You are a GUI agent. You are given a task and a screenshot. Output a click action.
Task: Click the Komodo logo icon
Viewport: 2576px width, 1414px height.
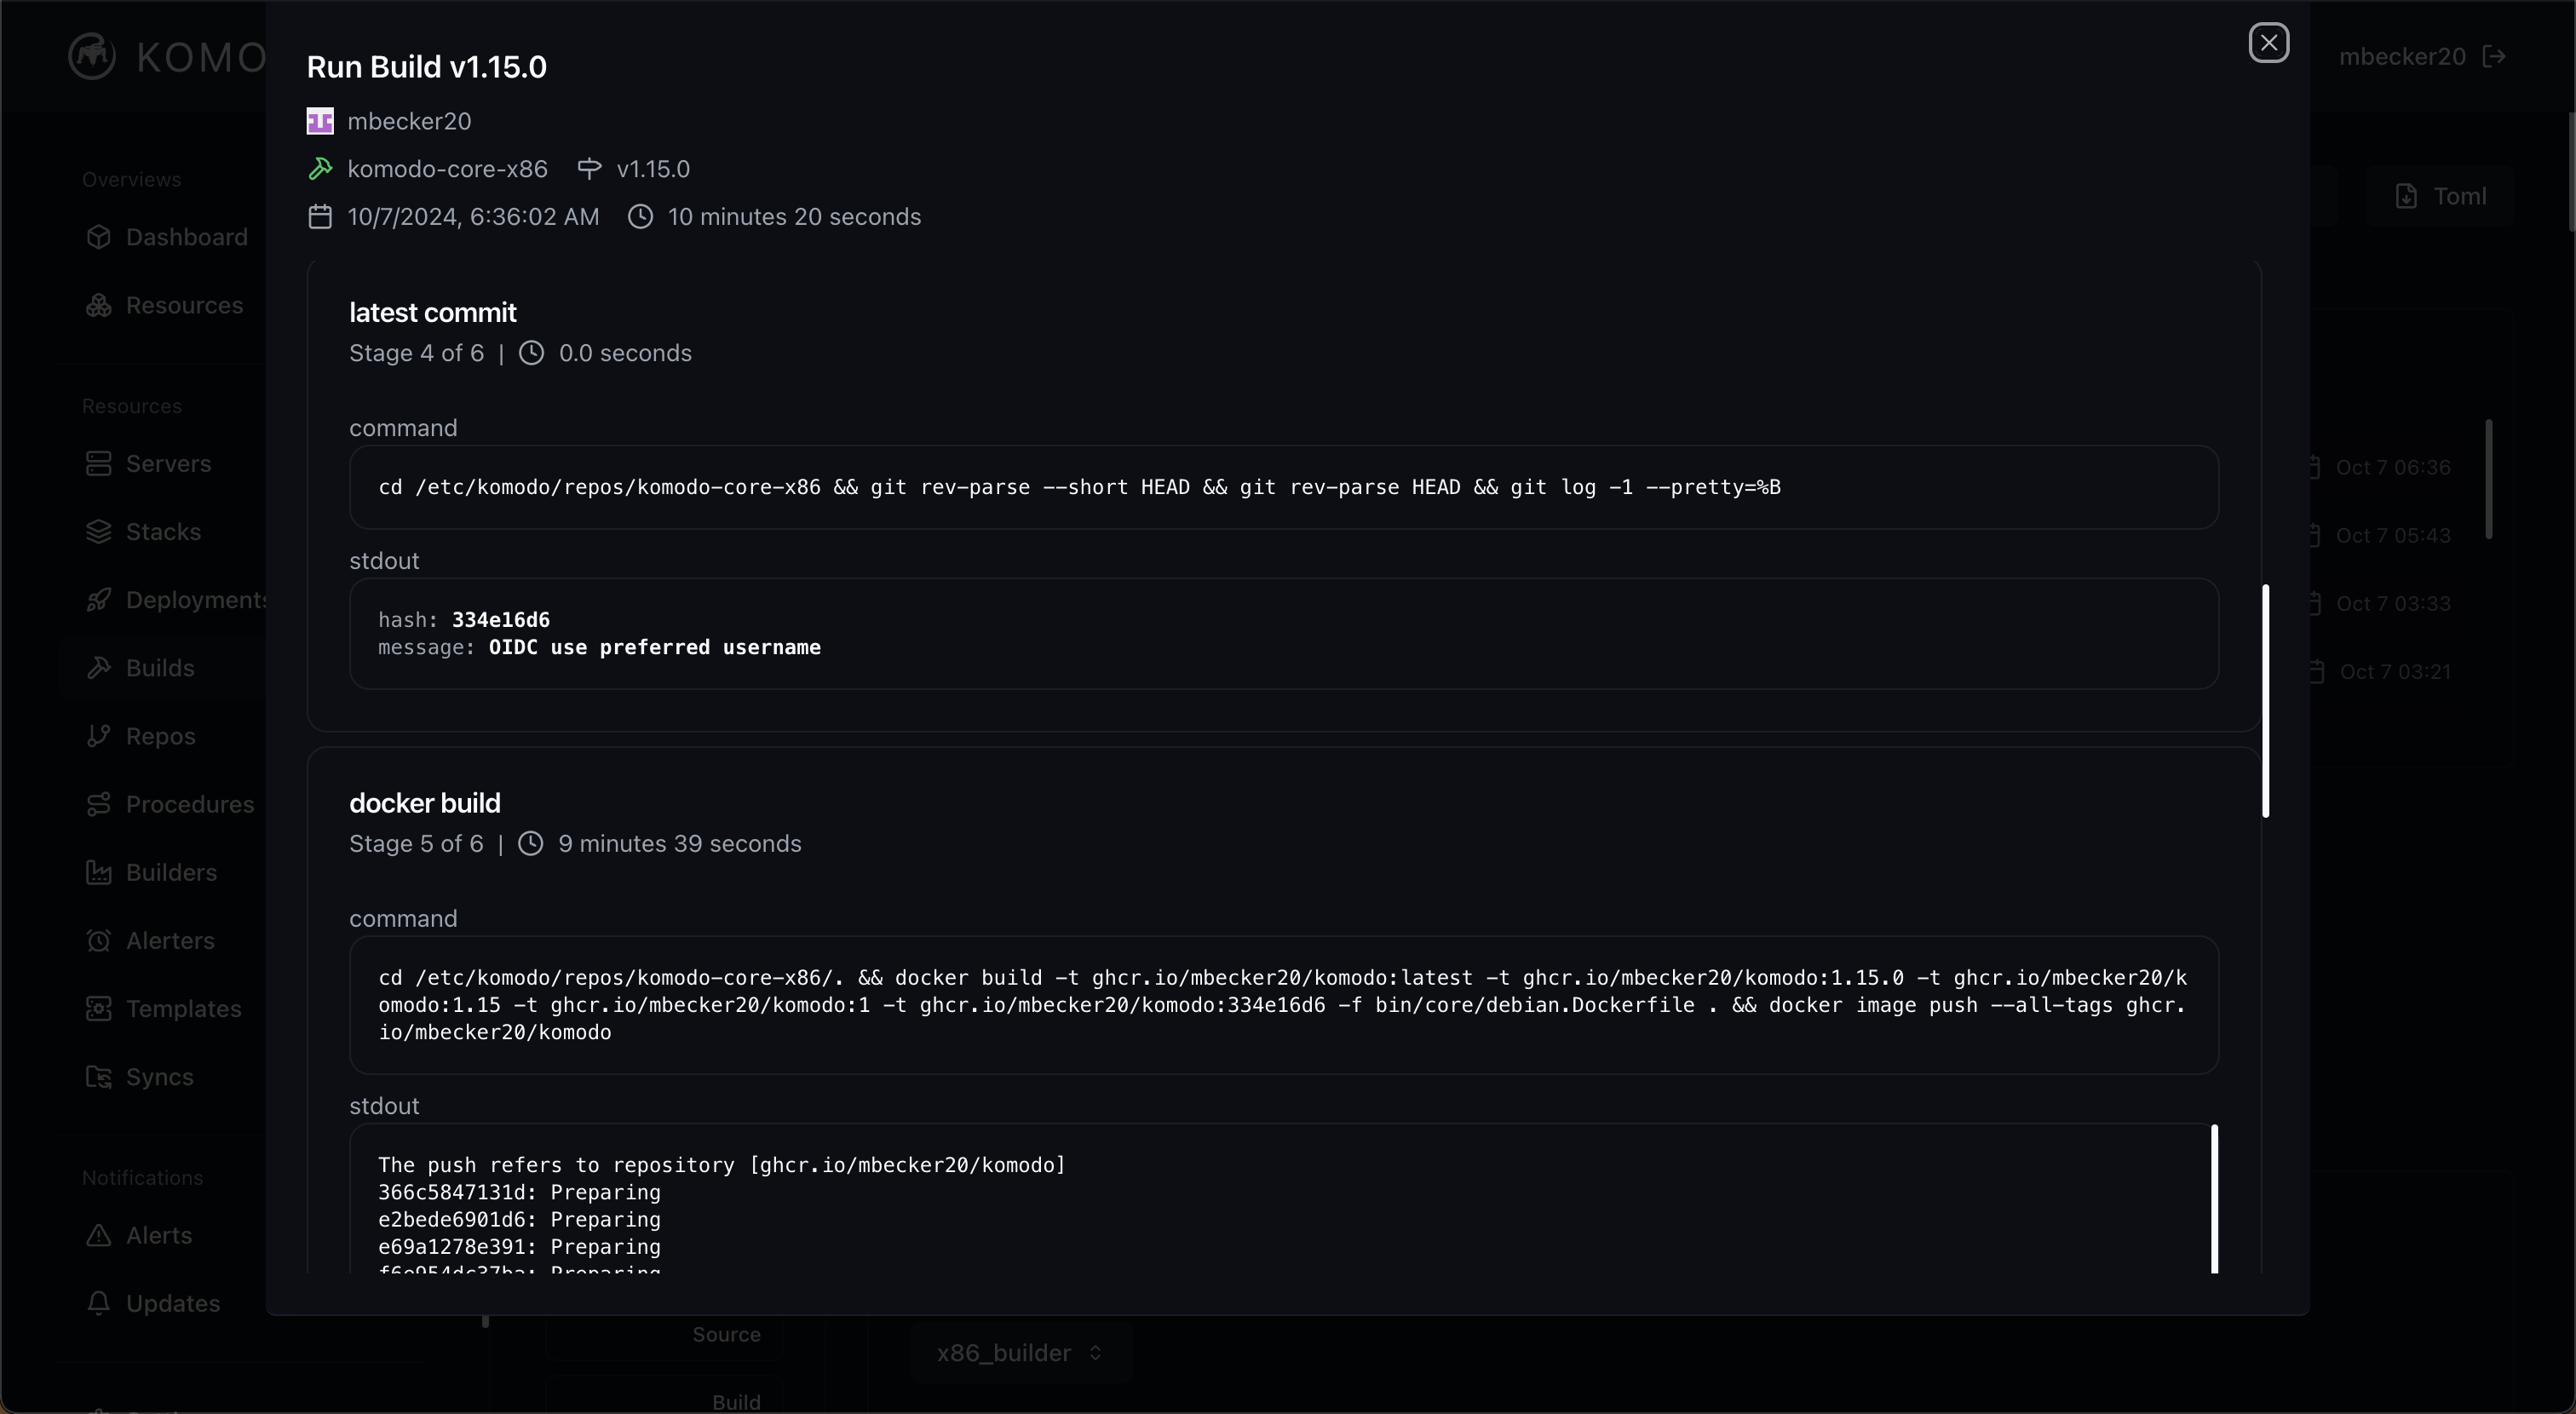pos(92,56)
